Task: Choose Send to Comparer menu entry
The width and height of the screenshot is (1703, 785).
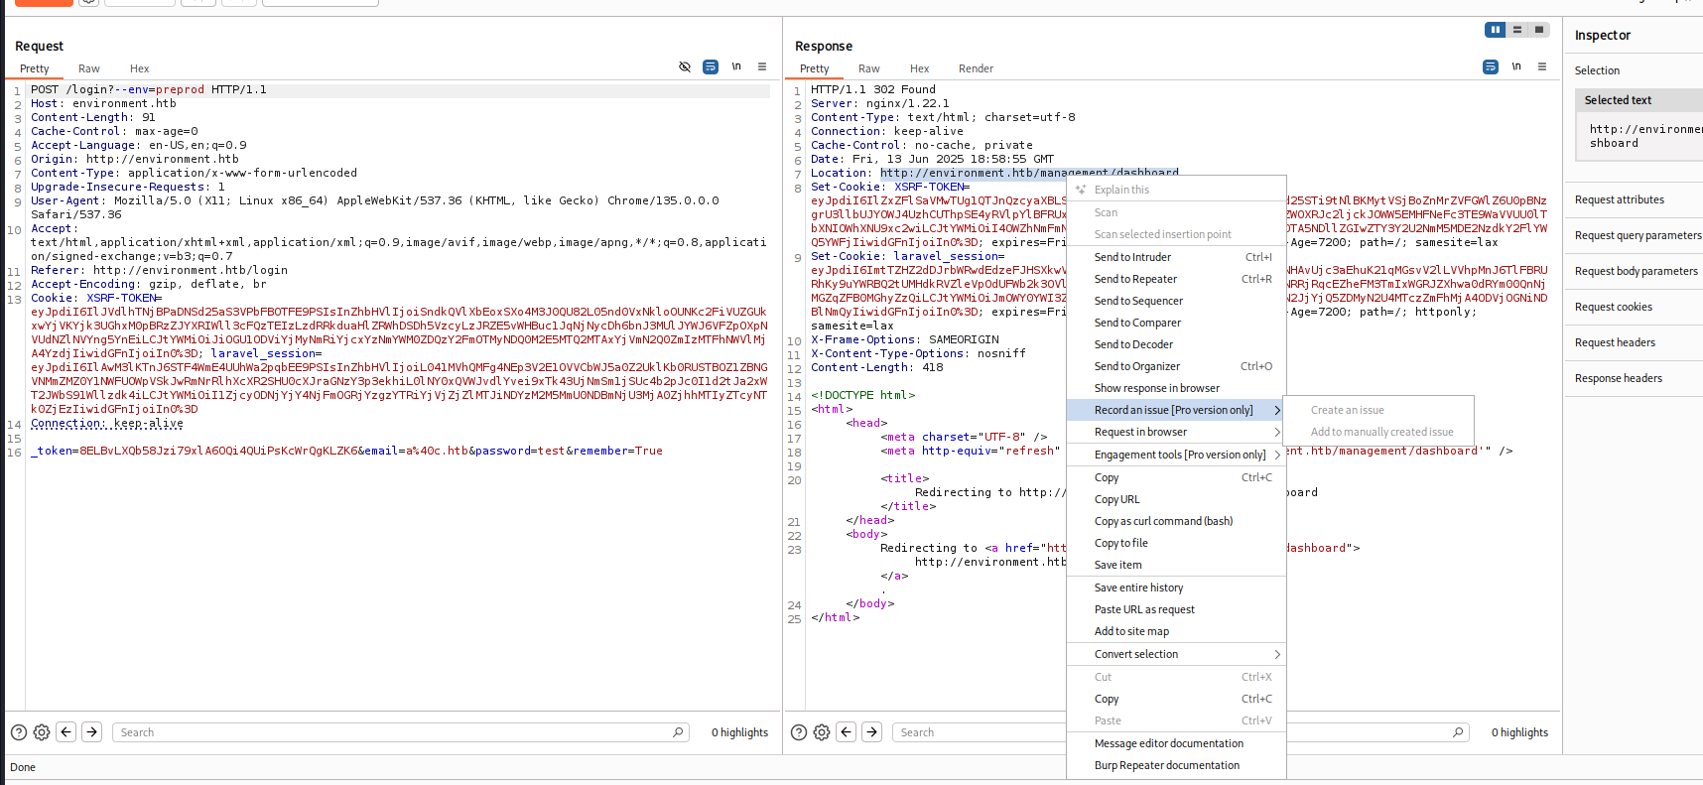Action: pyautogui.click(x=1176, y=323)
